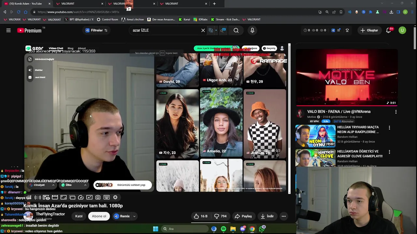The width and height of the screenshot is (417, 234).
Task: Open the VALO BEN - FAENA video title
Action: pos(339,111)
